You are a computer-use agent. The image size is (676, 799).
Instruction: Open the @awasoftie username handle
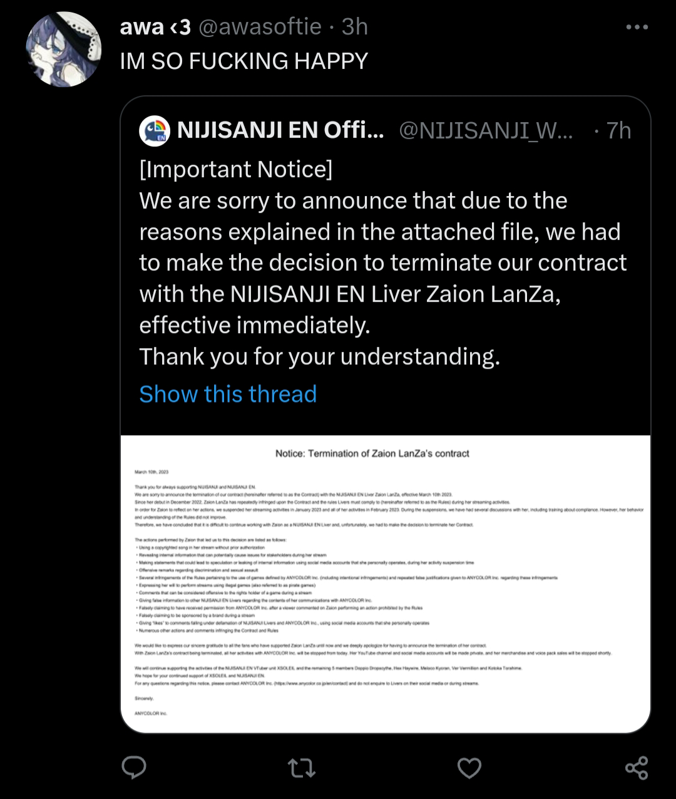pyautogui.click(x=260, y=27)
